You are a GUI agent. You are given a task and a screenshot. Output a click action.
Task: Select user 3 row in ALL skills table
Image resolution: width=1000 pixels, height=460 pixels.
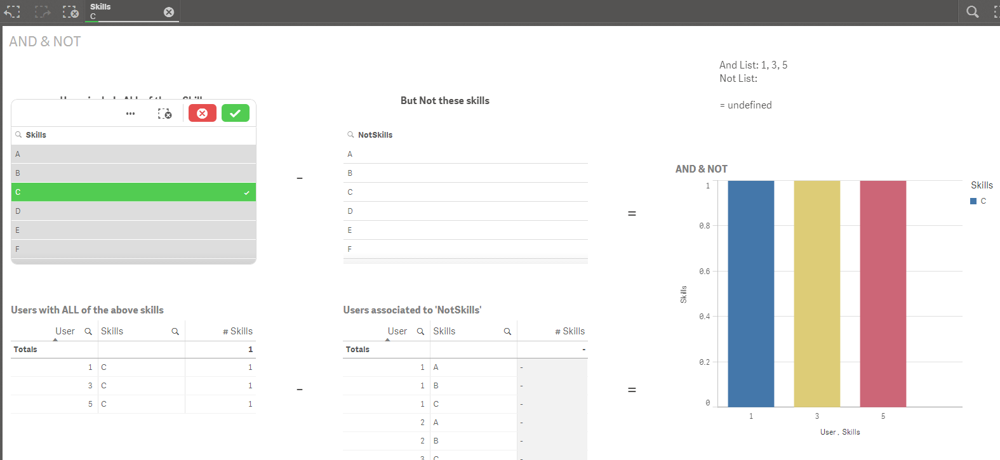(133, 386)
